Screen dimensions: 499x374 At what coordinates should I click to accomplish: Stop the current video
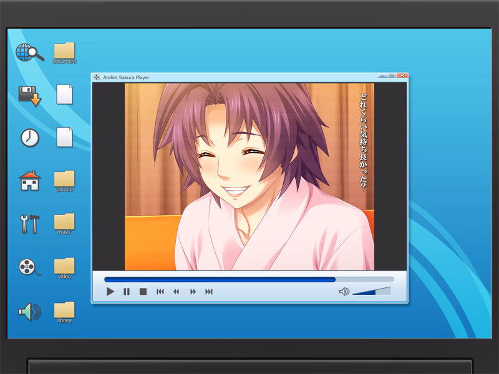point(142,291)
